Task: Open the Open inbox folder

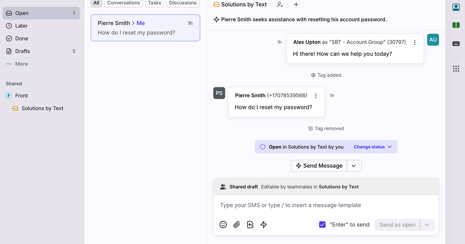Action: [41, 13]
